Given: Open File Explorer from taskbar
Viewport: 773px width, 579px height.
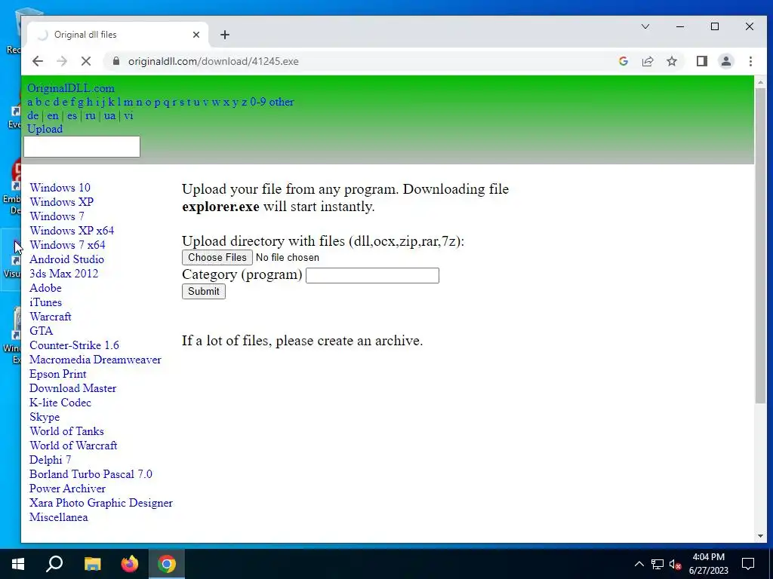Looking at the screenshot, I should (x=92, y=564).
